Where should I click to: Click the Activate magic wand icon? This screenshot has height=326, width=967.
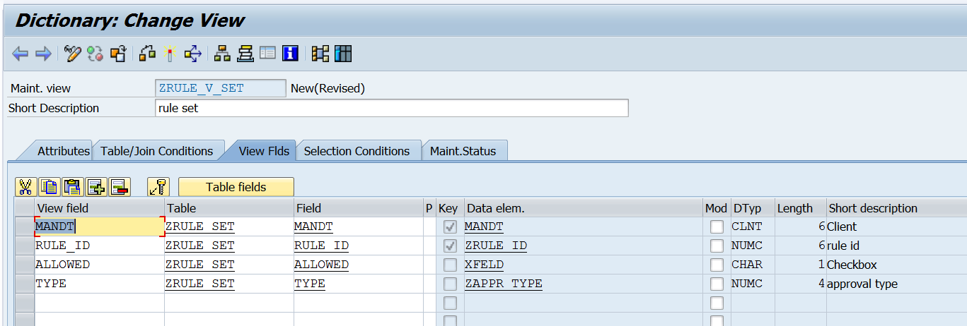click(x=170, y=54)
